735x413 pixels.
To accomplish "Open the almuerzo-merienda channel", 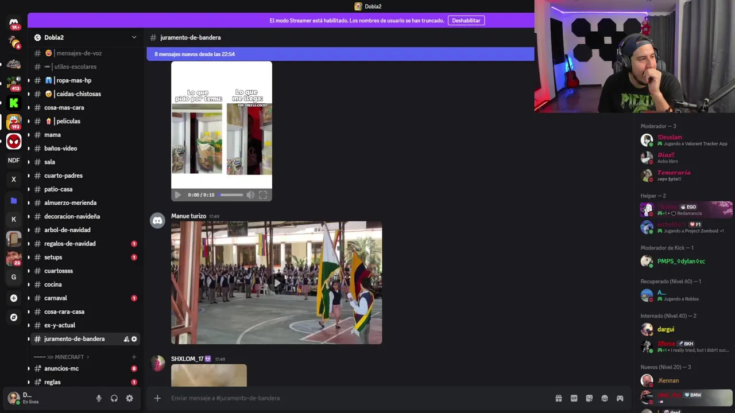I will coord(86,203).
